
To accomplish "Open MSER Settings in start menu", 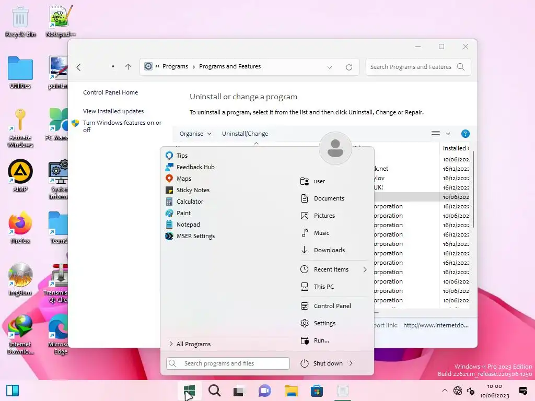I will click(190, 236).
